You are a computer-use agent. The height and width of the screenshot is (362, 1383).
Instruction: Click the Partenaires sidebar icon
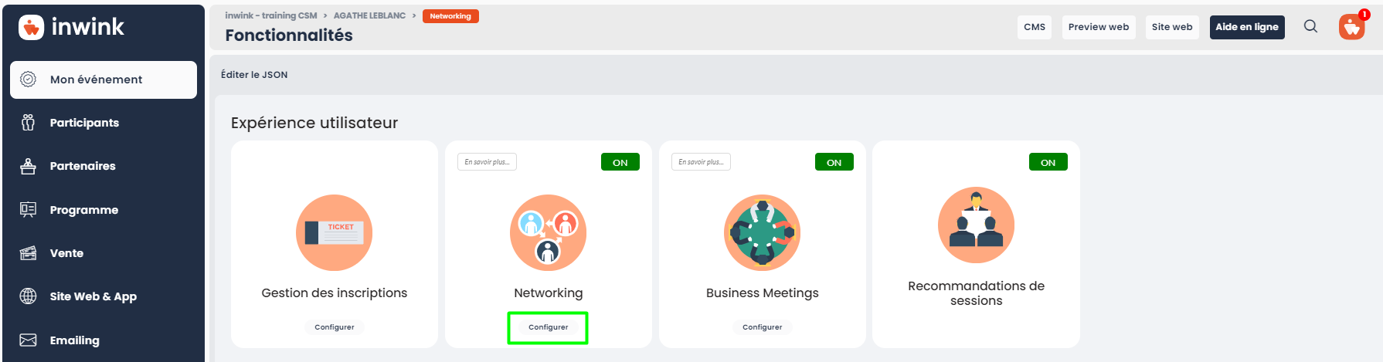[x=29, y=166]
